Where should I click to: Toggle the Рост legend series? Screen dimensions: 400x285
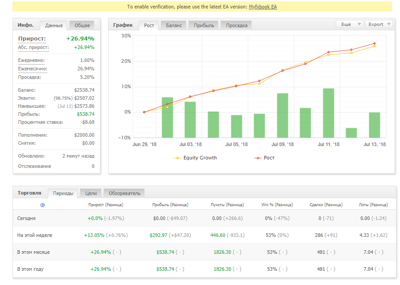pyautogui.click(x=265, y=158)
